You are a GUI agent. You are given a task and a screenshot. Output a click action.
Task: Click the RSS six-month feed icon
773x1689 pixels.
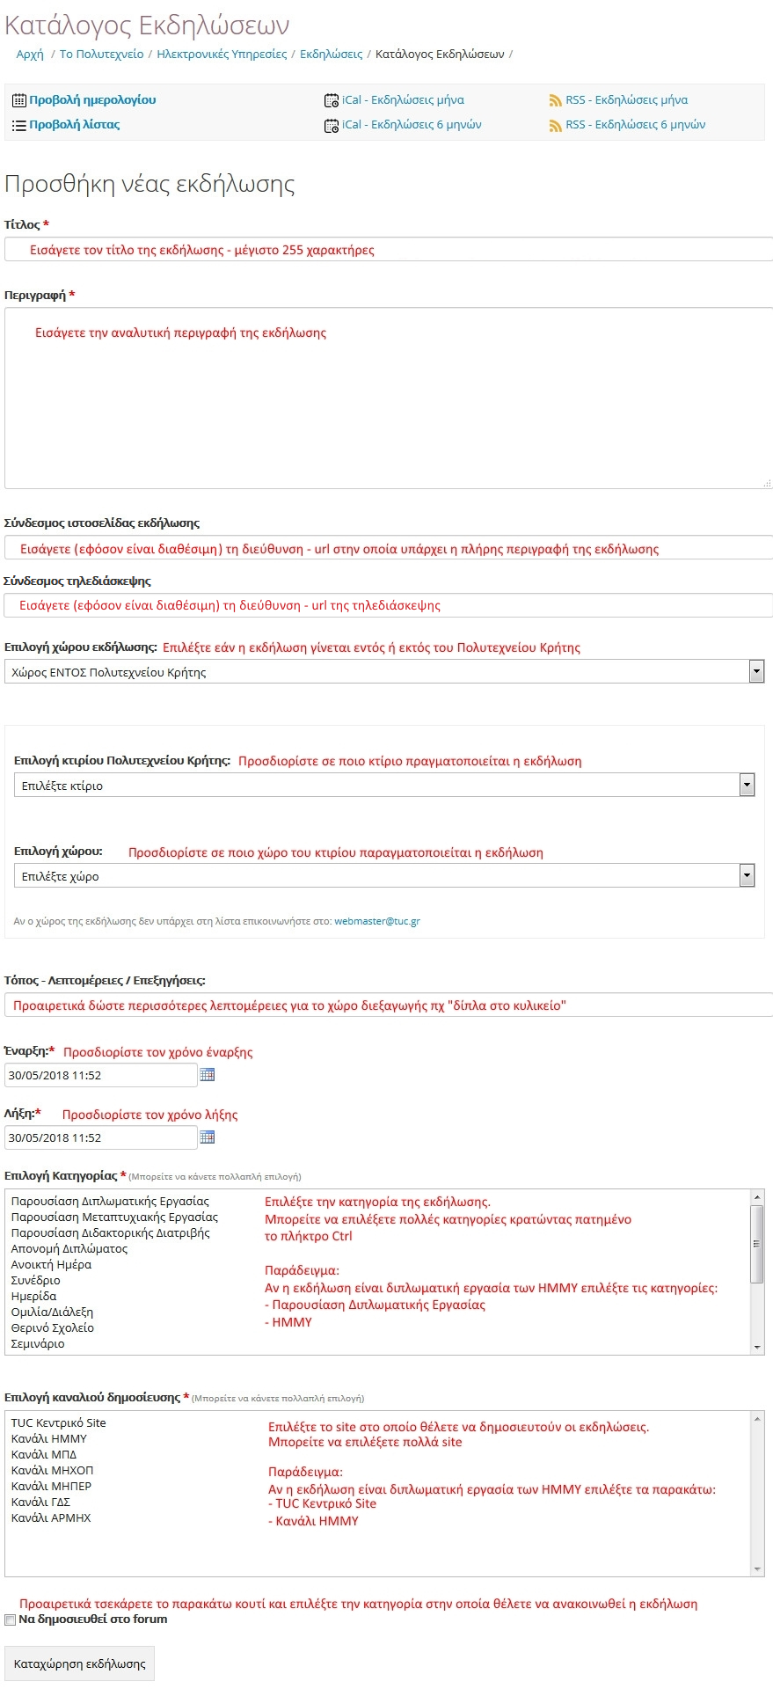point(555,125)
